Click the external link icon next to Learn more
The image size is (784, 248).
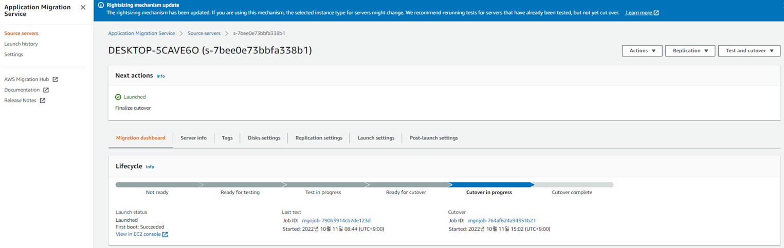656,13
